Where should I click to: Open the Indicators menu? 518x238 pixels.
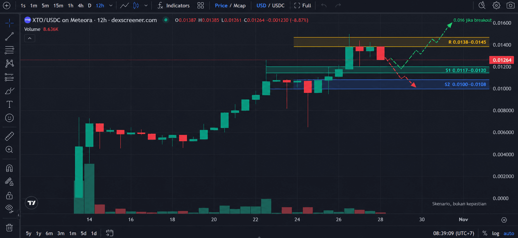pyautogui.click(x=174, y=6)
